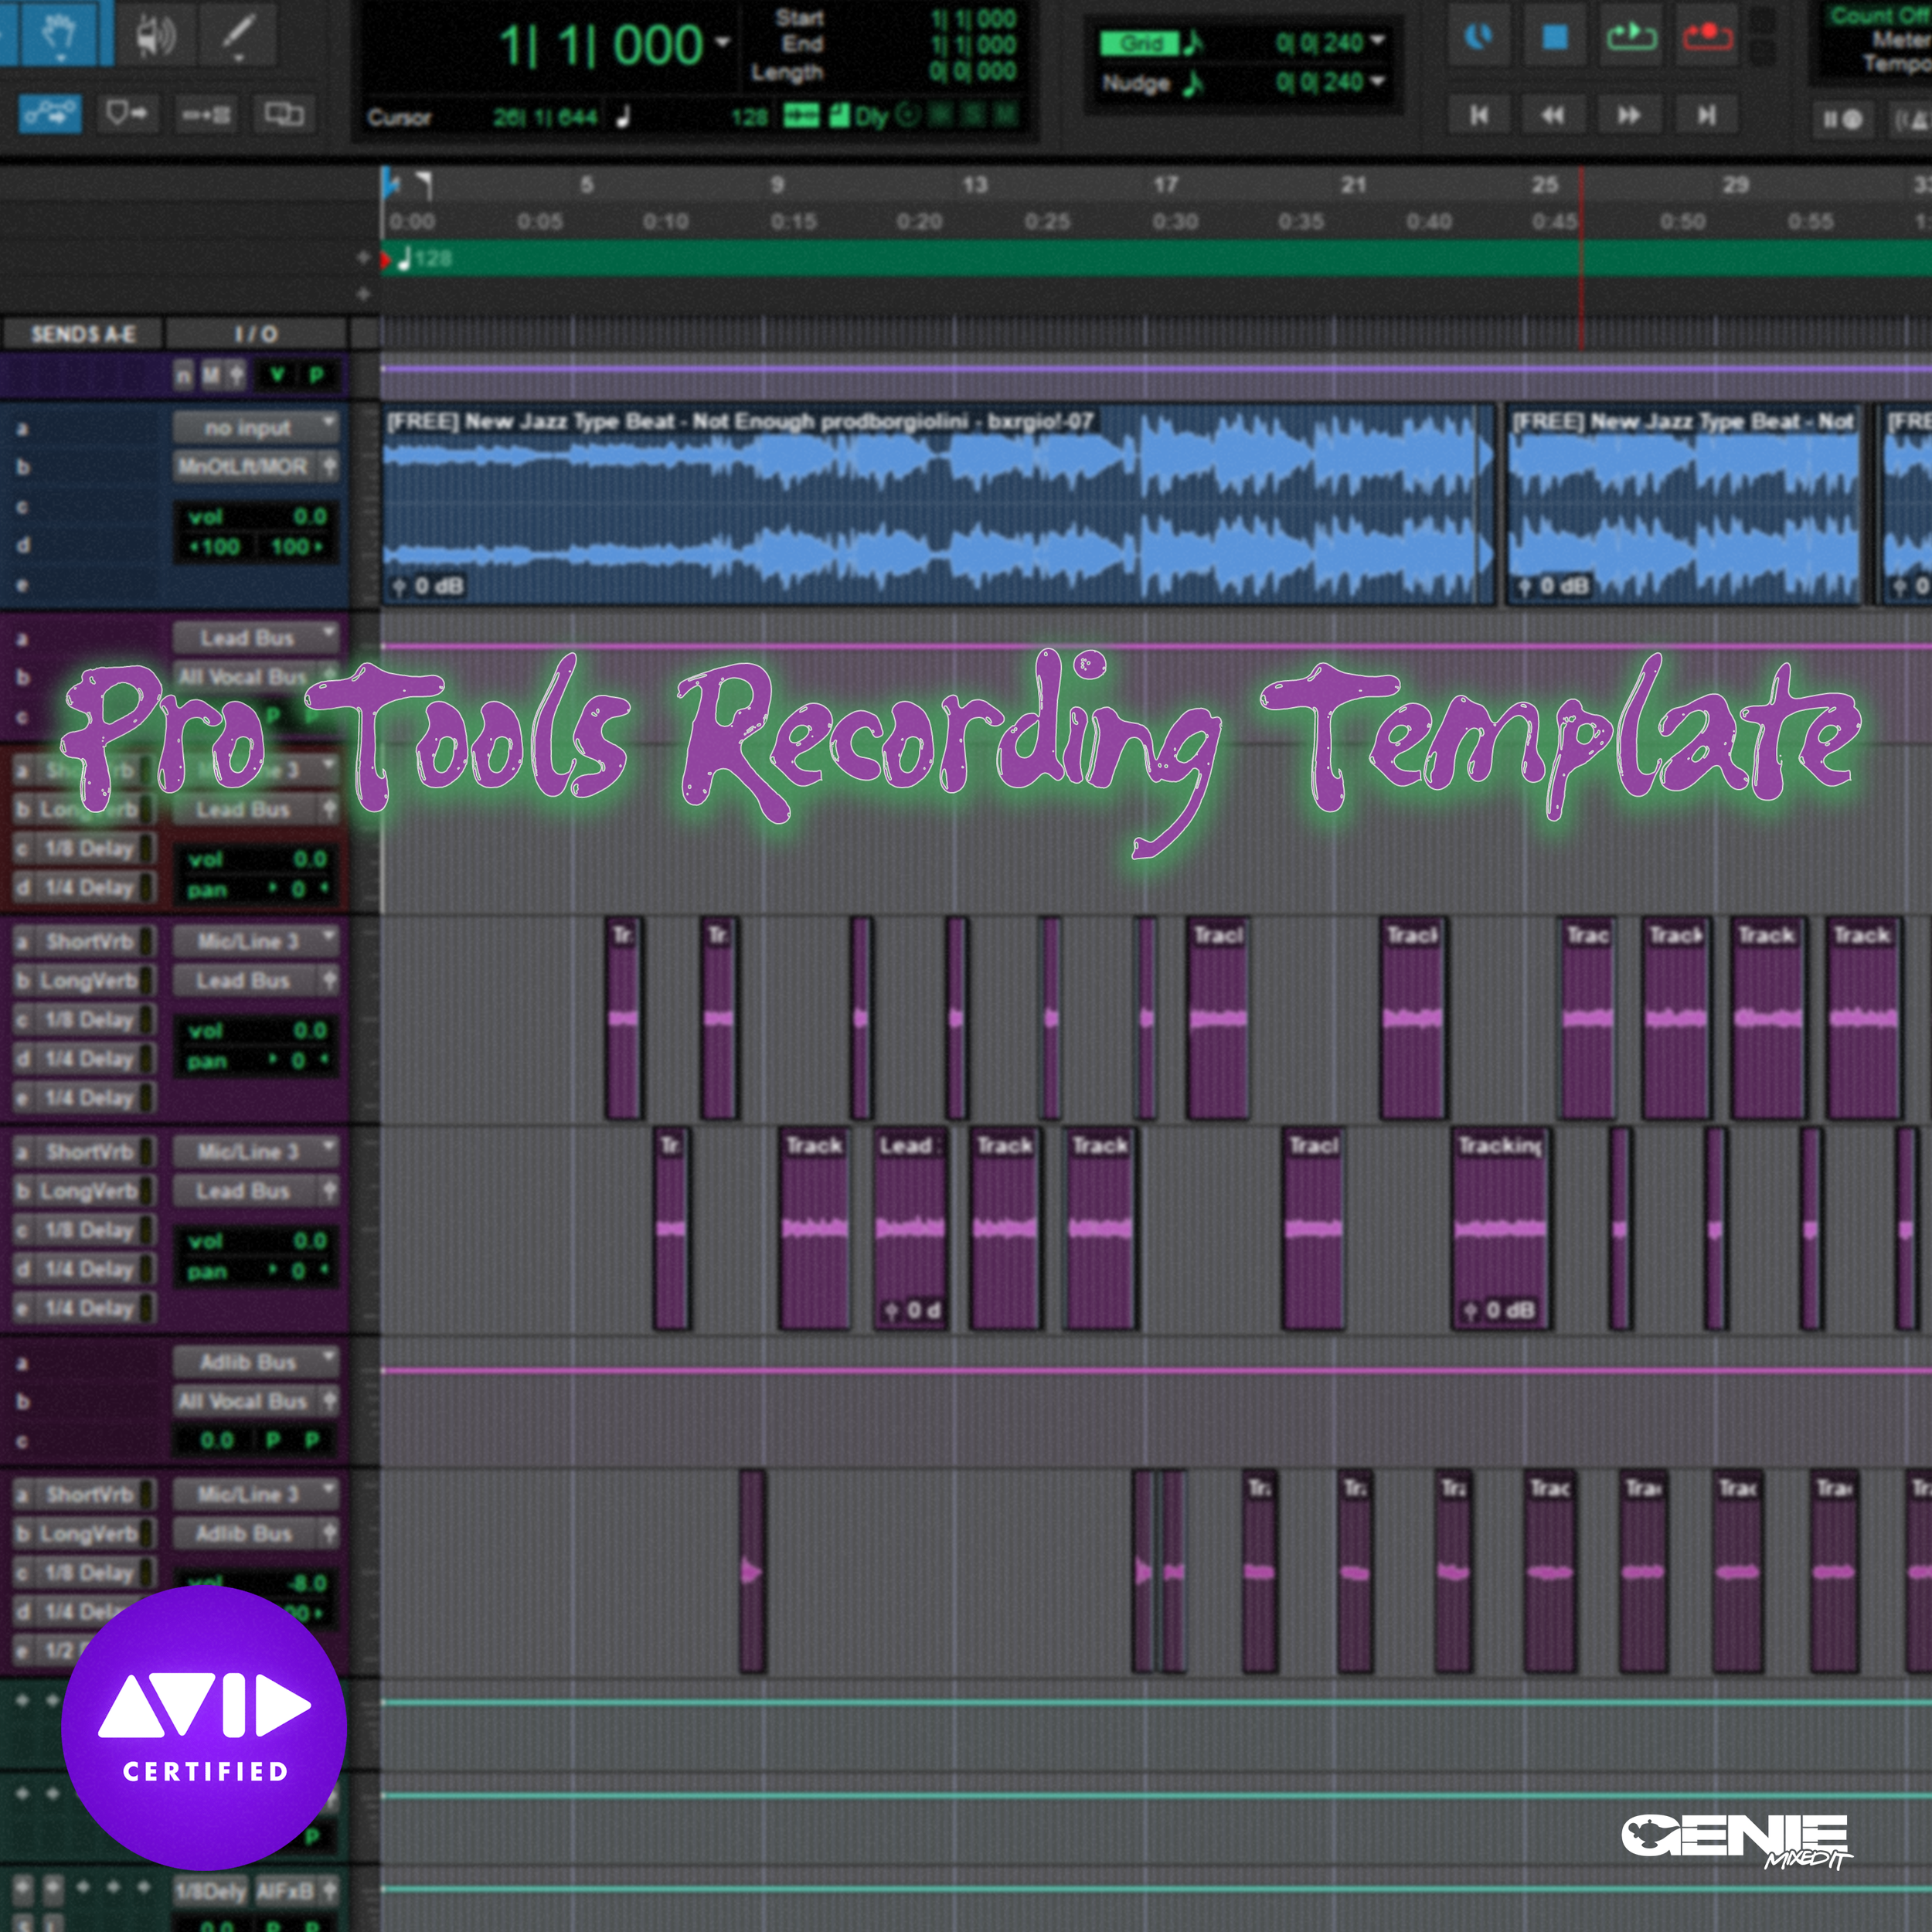Toggle the green Loop Playback button
1932x1932 pixels.
tap(1631, 37)
